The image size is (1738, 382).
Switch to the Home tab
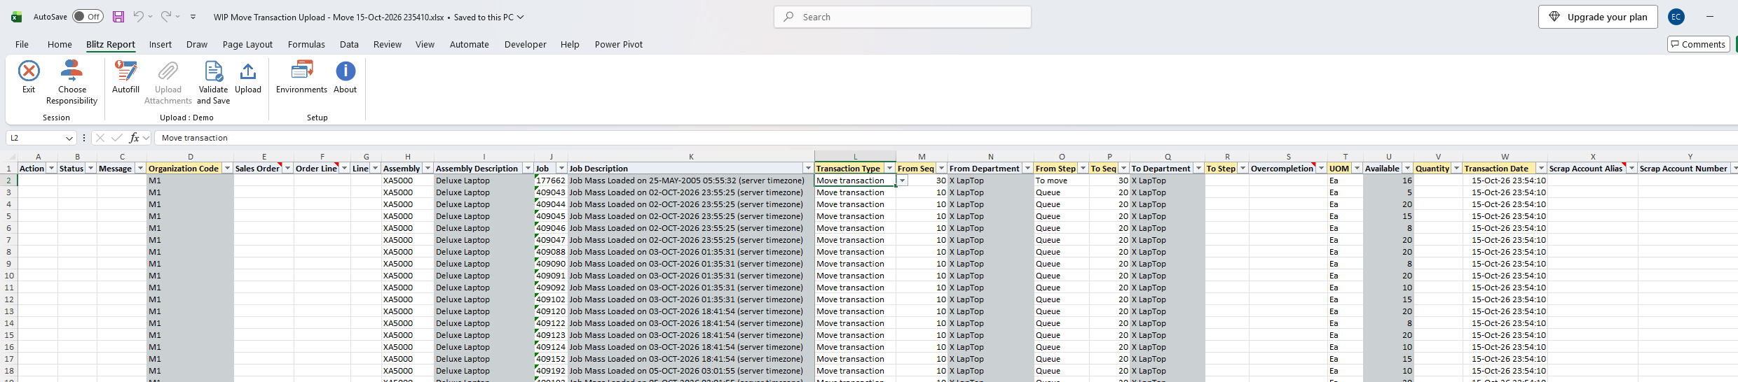[x=60, y=44]
